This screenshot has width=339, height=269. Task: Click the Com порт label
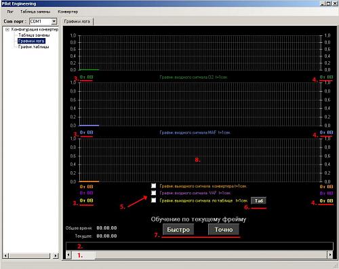tap(15, 21)
